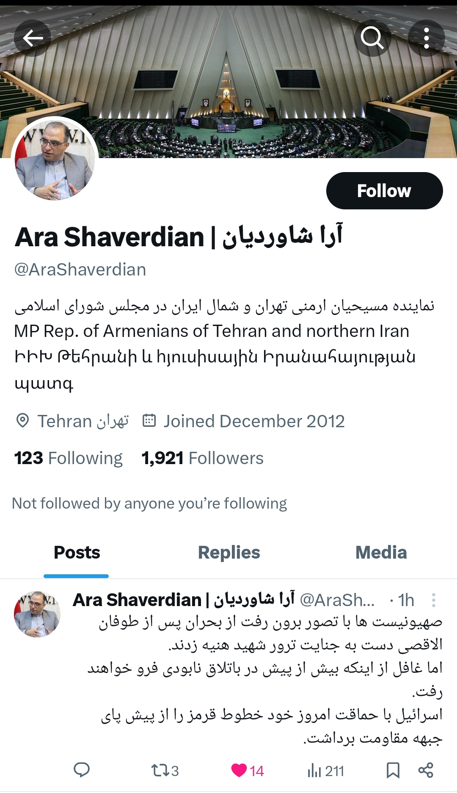Bookmark the Ara Shaverdian post
457x793 pixels.
tap(393, 770)
